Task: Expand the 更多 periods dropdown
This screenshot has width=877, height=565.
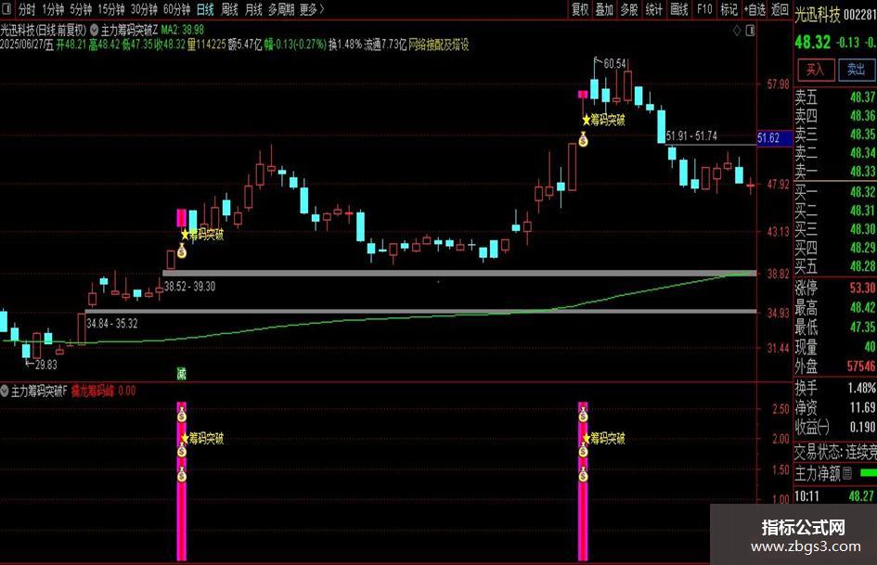Action: tap(312, 9)
